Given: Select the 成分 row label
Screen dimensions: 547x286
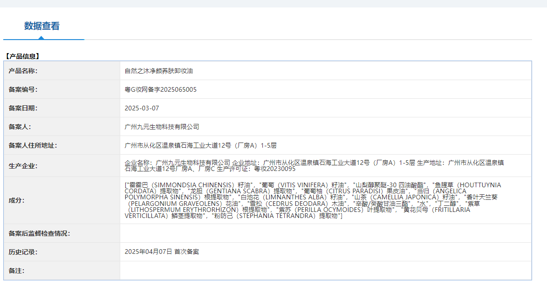Looking at the screenshot, I should (16, 200).
